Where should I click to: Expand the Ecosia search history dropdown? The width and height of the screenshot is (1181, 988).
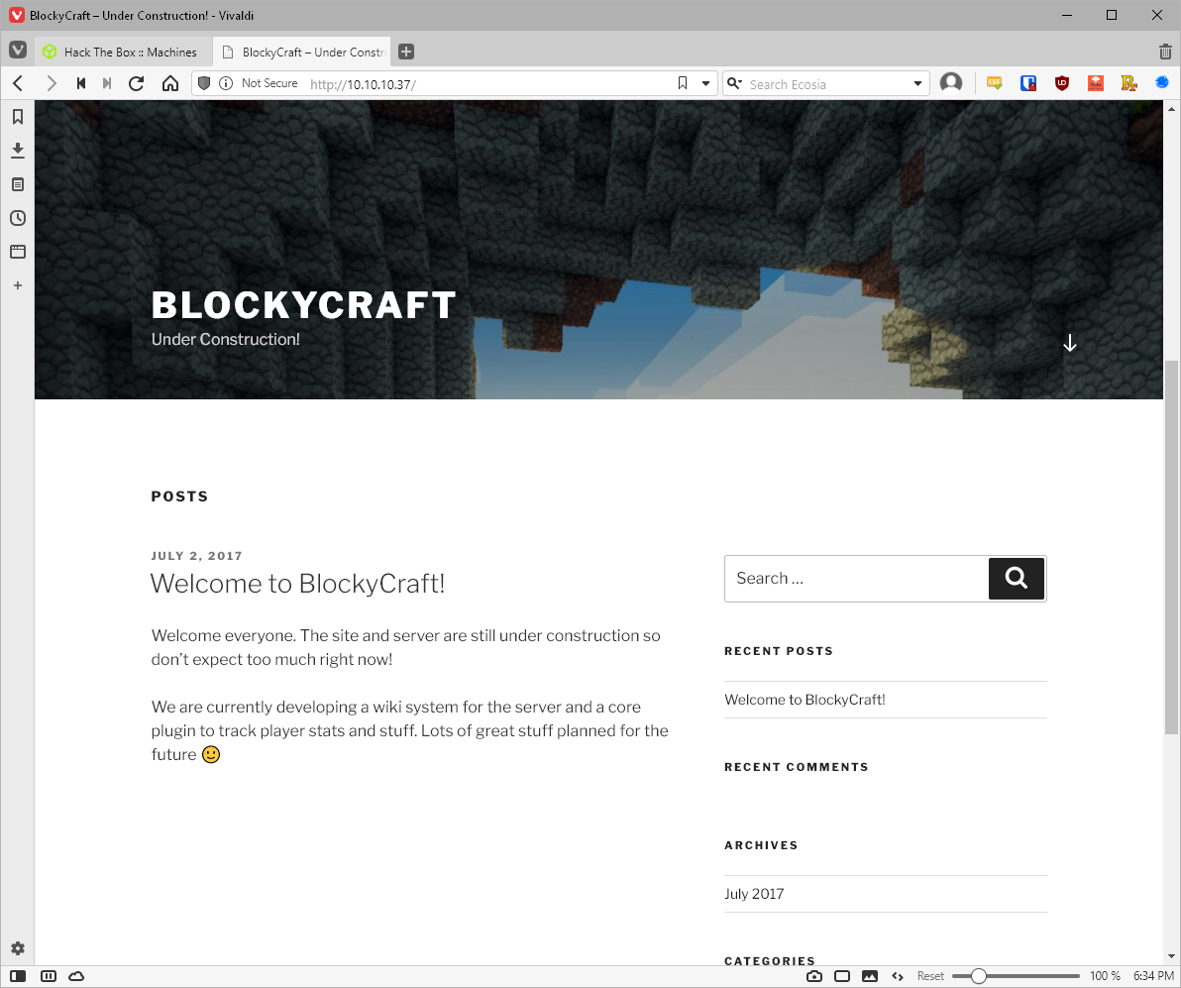917,83
